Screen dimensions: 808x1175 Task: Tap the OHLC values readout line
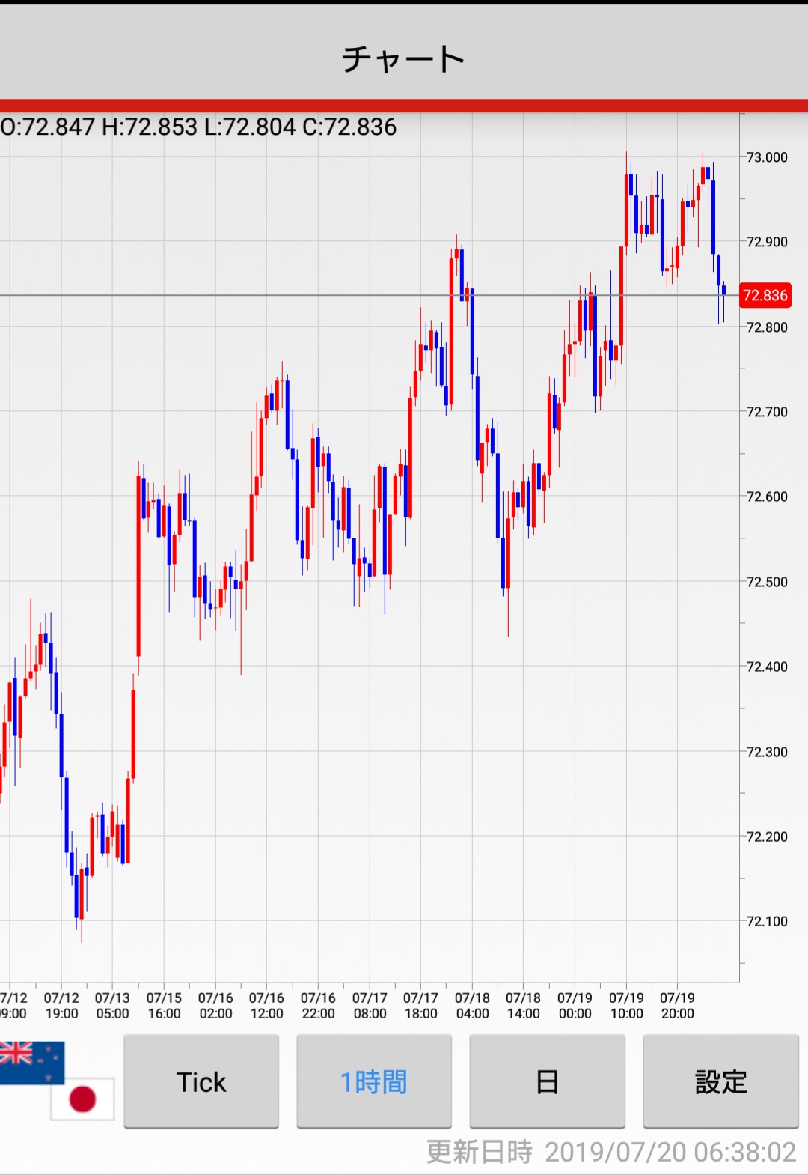(x=199, y=127)
